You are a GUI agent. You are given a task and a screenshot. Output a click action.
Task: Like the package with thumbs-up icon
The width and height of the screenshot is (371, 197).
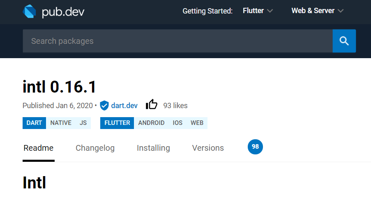[152, 104]
